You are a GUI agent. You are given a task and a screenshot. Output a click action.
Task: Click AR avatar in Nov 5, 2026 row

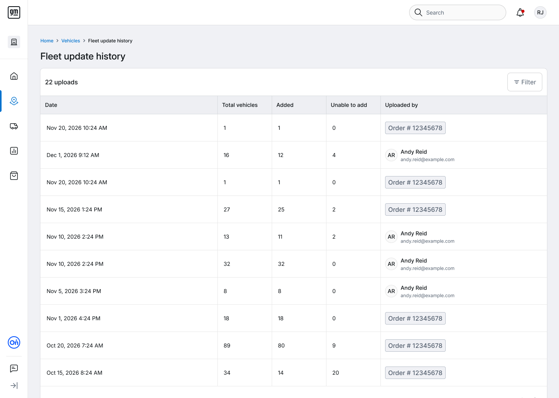[x=391, y=291]
